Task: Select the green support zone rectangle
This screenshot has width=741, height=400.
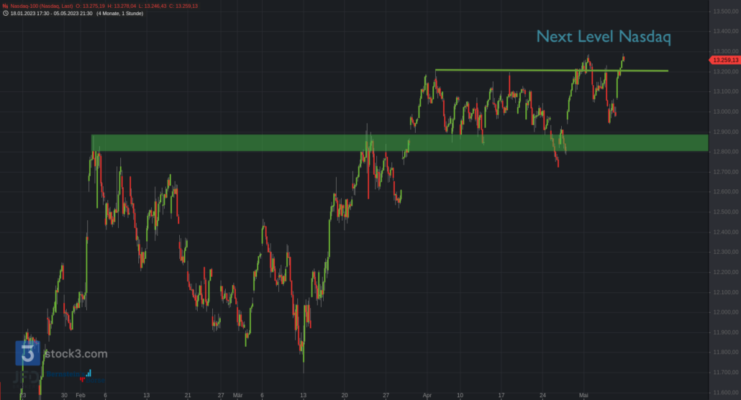Action: pyautogui.click(x=400, y=142)
